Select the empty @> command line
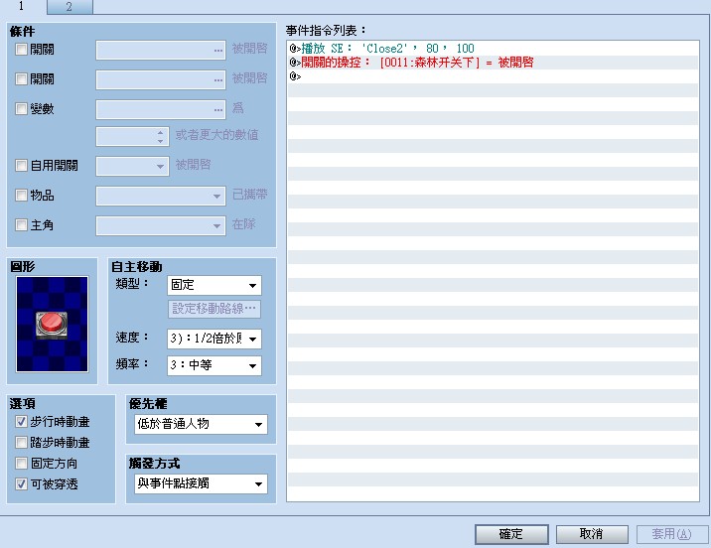This screenshot has width=711, height=548. [x=493, y=76]
